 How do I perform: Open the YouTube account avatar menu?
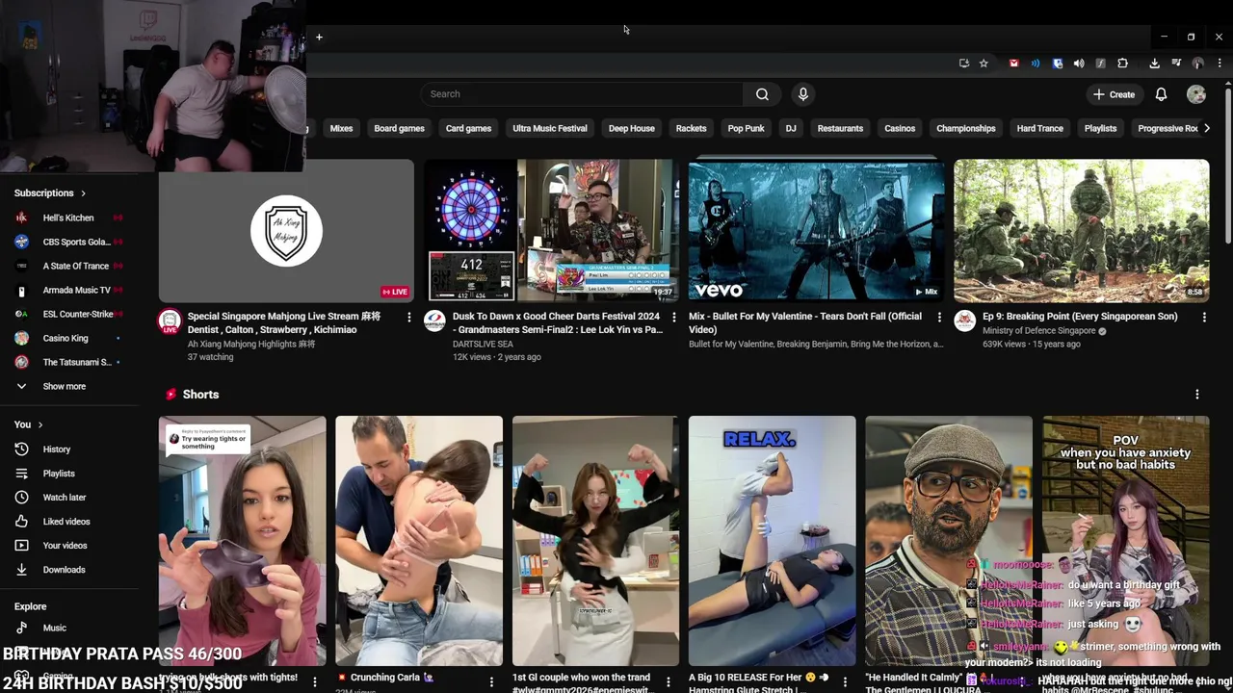(1196, 94)
